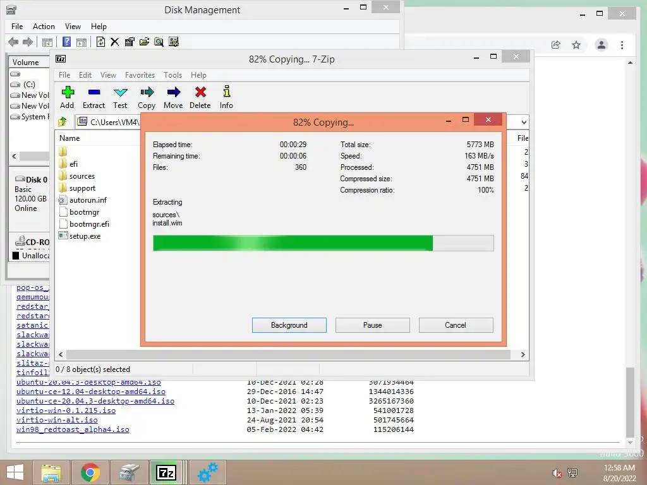Click the 7-Zip Extract toolbar icon

(94, 92)
